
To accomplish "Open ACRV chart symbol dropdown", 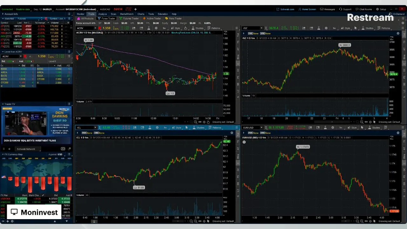I will pos(95,28).
